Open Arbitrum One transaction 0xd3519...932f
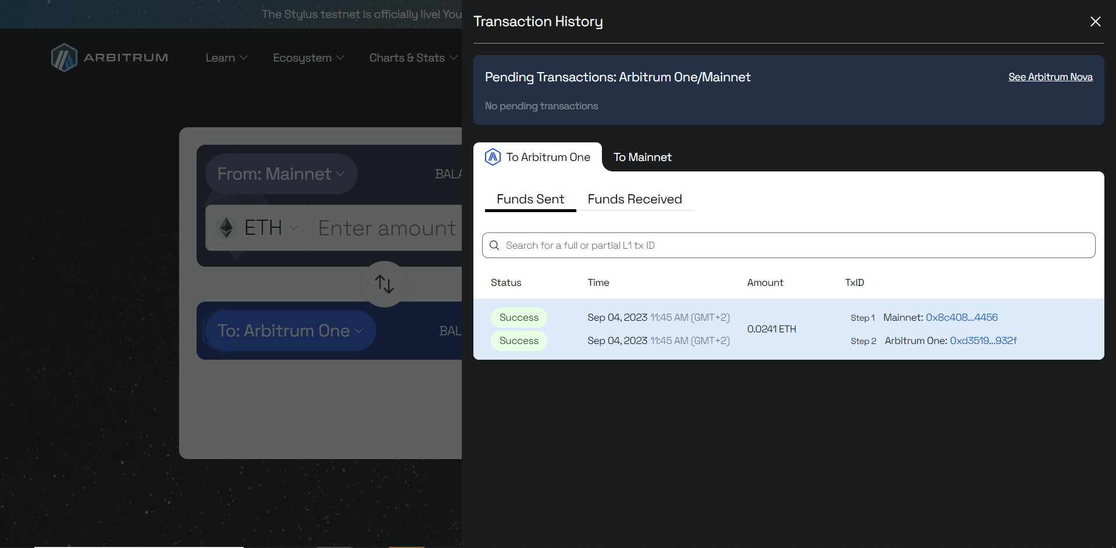This screenshot has width=1116, height=548. (983, 341)
